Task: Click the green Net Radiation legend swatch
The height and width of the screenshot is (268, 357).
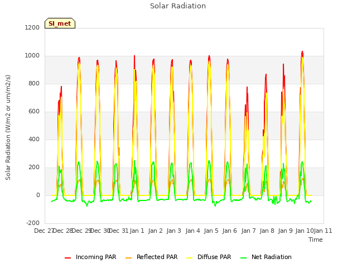Action: point(244,258)
